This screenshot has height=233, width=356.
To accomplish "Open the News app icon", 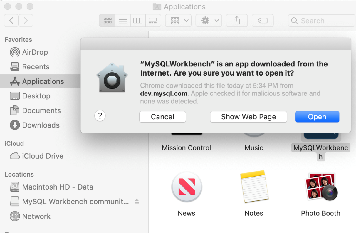I will click(x=186, y=187).
